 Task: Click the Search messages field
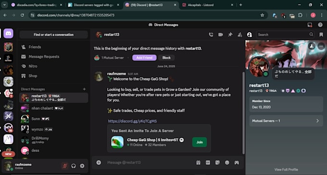[285, 35]
